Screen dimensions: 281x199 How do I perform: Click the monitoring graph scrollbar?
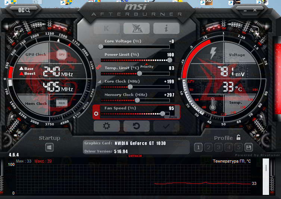click(x=266, y=176)
